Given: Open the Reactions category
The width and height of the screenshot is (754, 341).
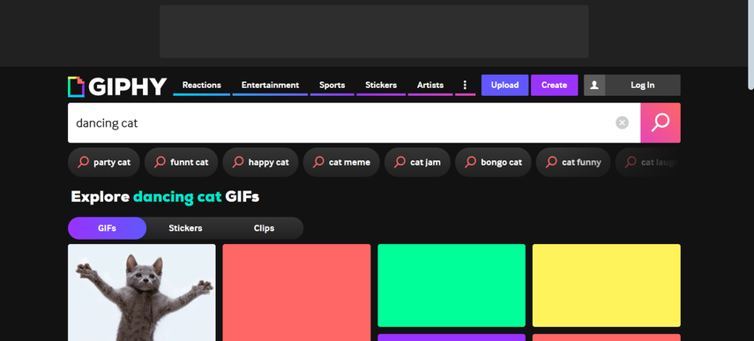Looking at the screenshot, I should coord(201,85).
